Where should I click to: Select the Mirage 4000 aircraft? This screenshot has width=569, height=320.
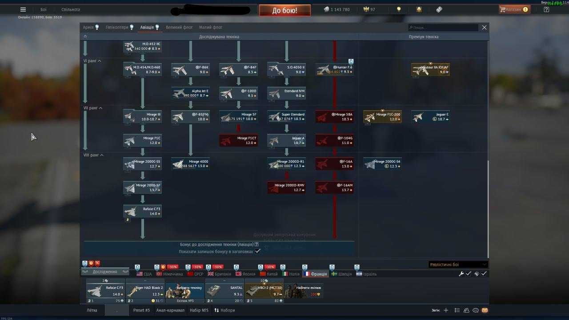tap(190, 164)
